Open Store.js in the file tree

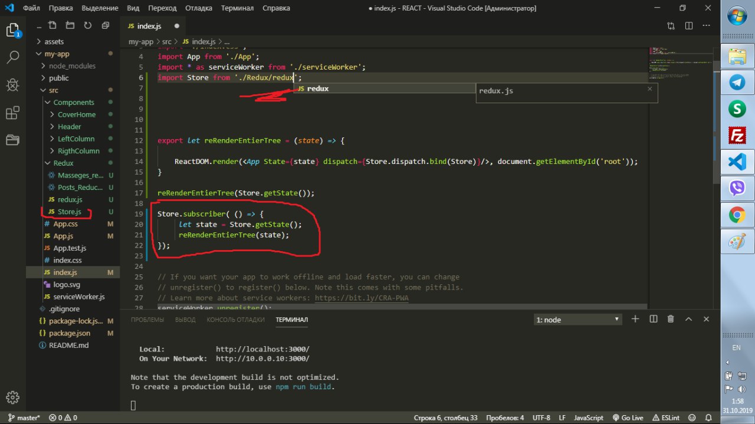click(x=70, y=212)
